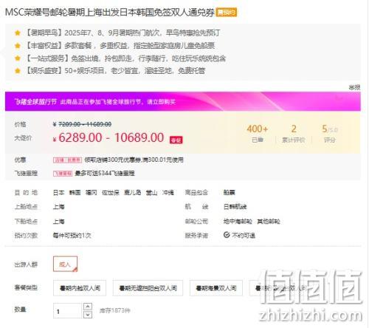Click the 日韩航线 route value
This screenshot has height=328, width=369.
[235, 207]
